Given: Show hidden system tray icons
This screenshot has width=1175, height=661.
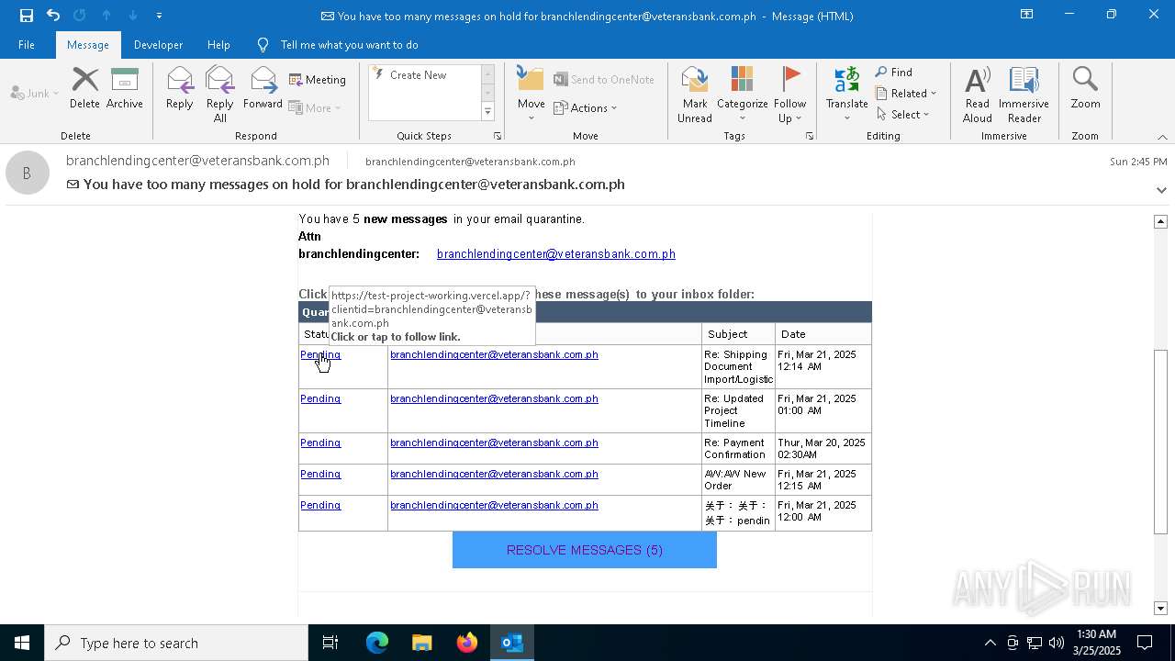Looking at the screenshot, I should [990, 643].
